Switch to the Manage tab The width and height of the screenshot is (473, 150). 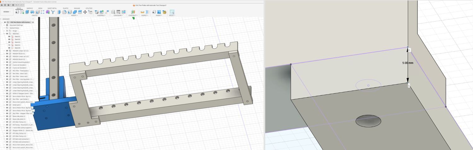click(77, 8)
